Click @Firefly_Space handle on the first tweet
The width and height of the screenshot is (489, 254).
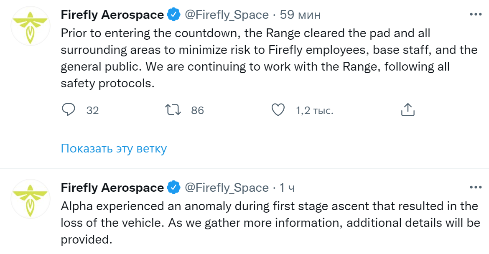pyautogui.click(x=227, y=15)
